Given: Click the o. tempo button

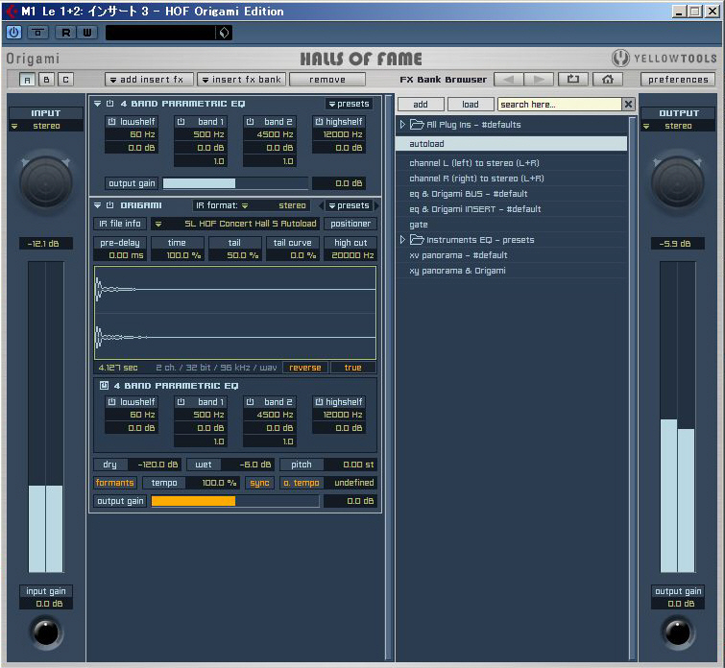Looking at the screenshot, I should pos(302,483).
